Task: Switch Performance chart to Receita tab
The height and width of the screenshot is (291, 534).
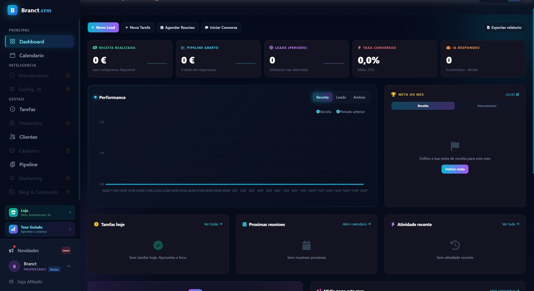Action: (322, 97)
